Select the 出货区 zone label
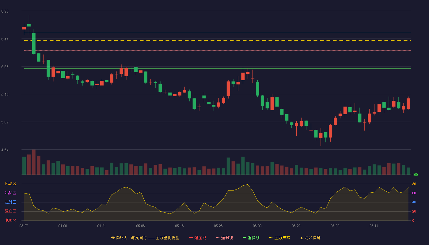Image resolution: width=429 pixels, height=245 pixels. coord(11,193)
